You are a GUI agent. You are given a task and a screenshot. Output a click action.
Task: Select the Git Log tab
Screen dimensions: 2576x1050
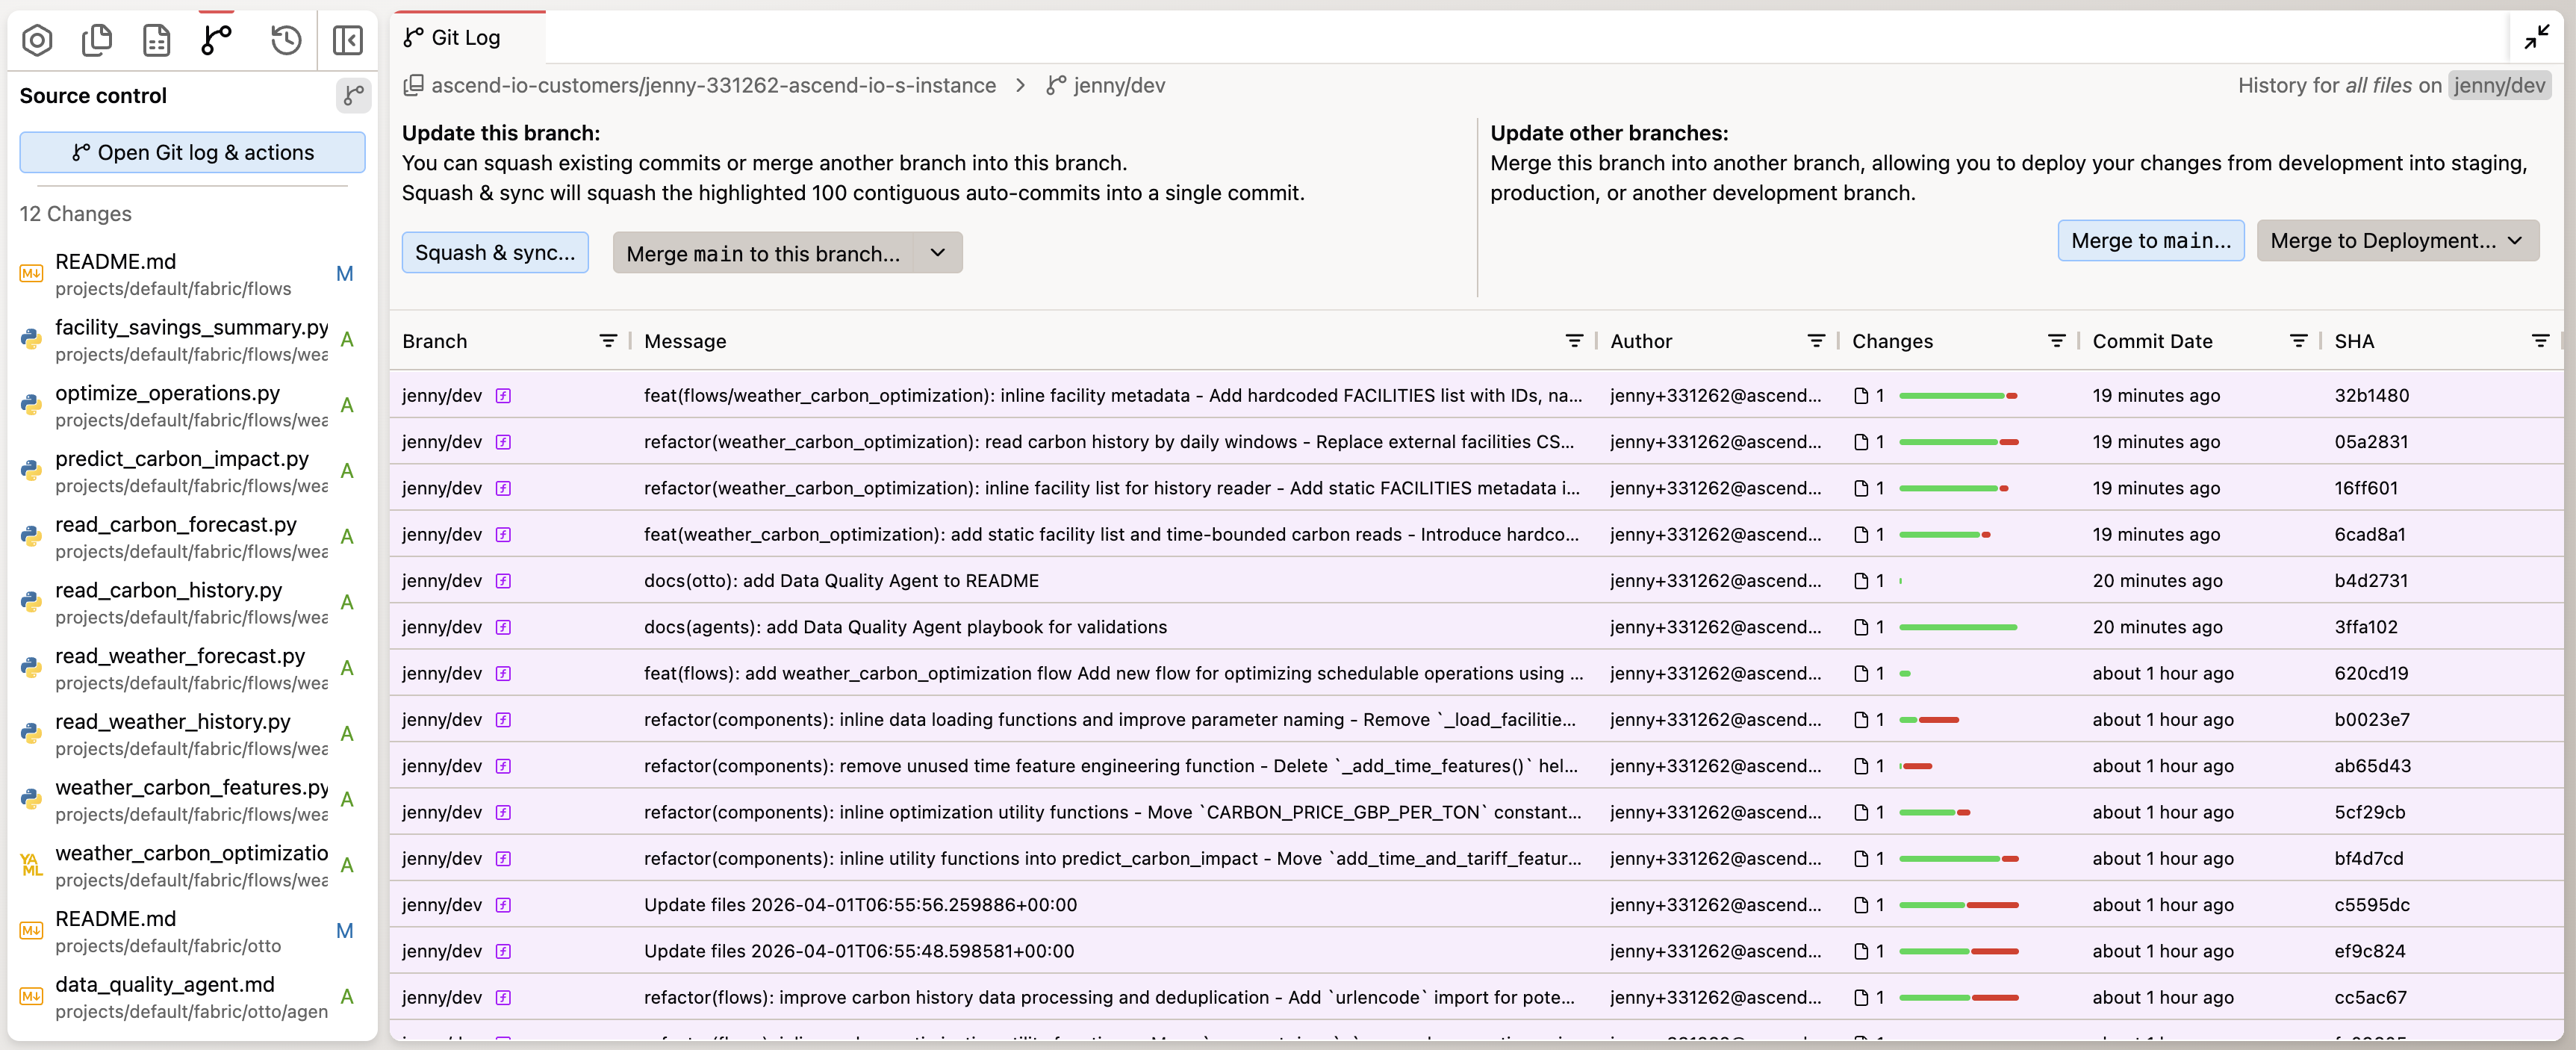point(466,38)
